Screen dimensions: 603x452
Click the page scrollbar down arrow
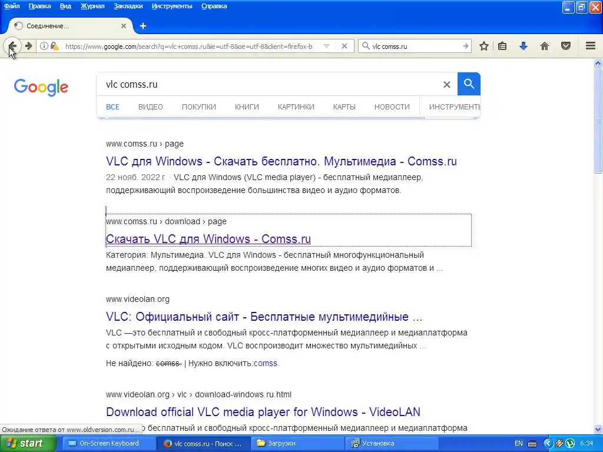(598, 429)
